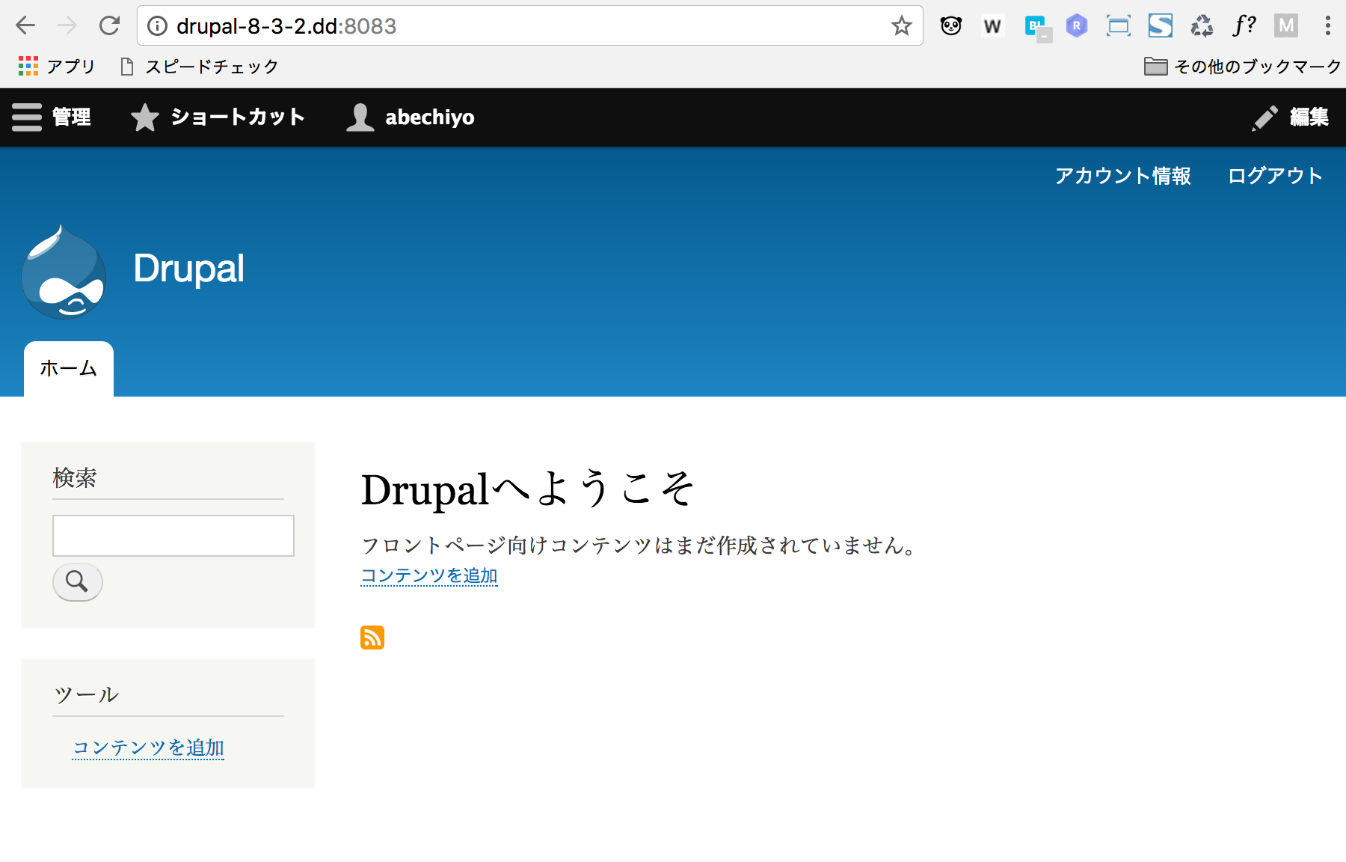The height and width of the screenshot is (862, 1346).
Task: Reload the page with refresh icon
Action: [110, 26]
